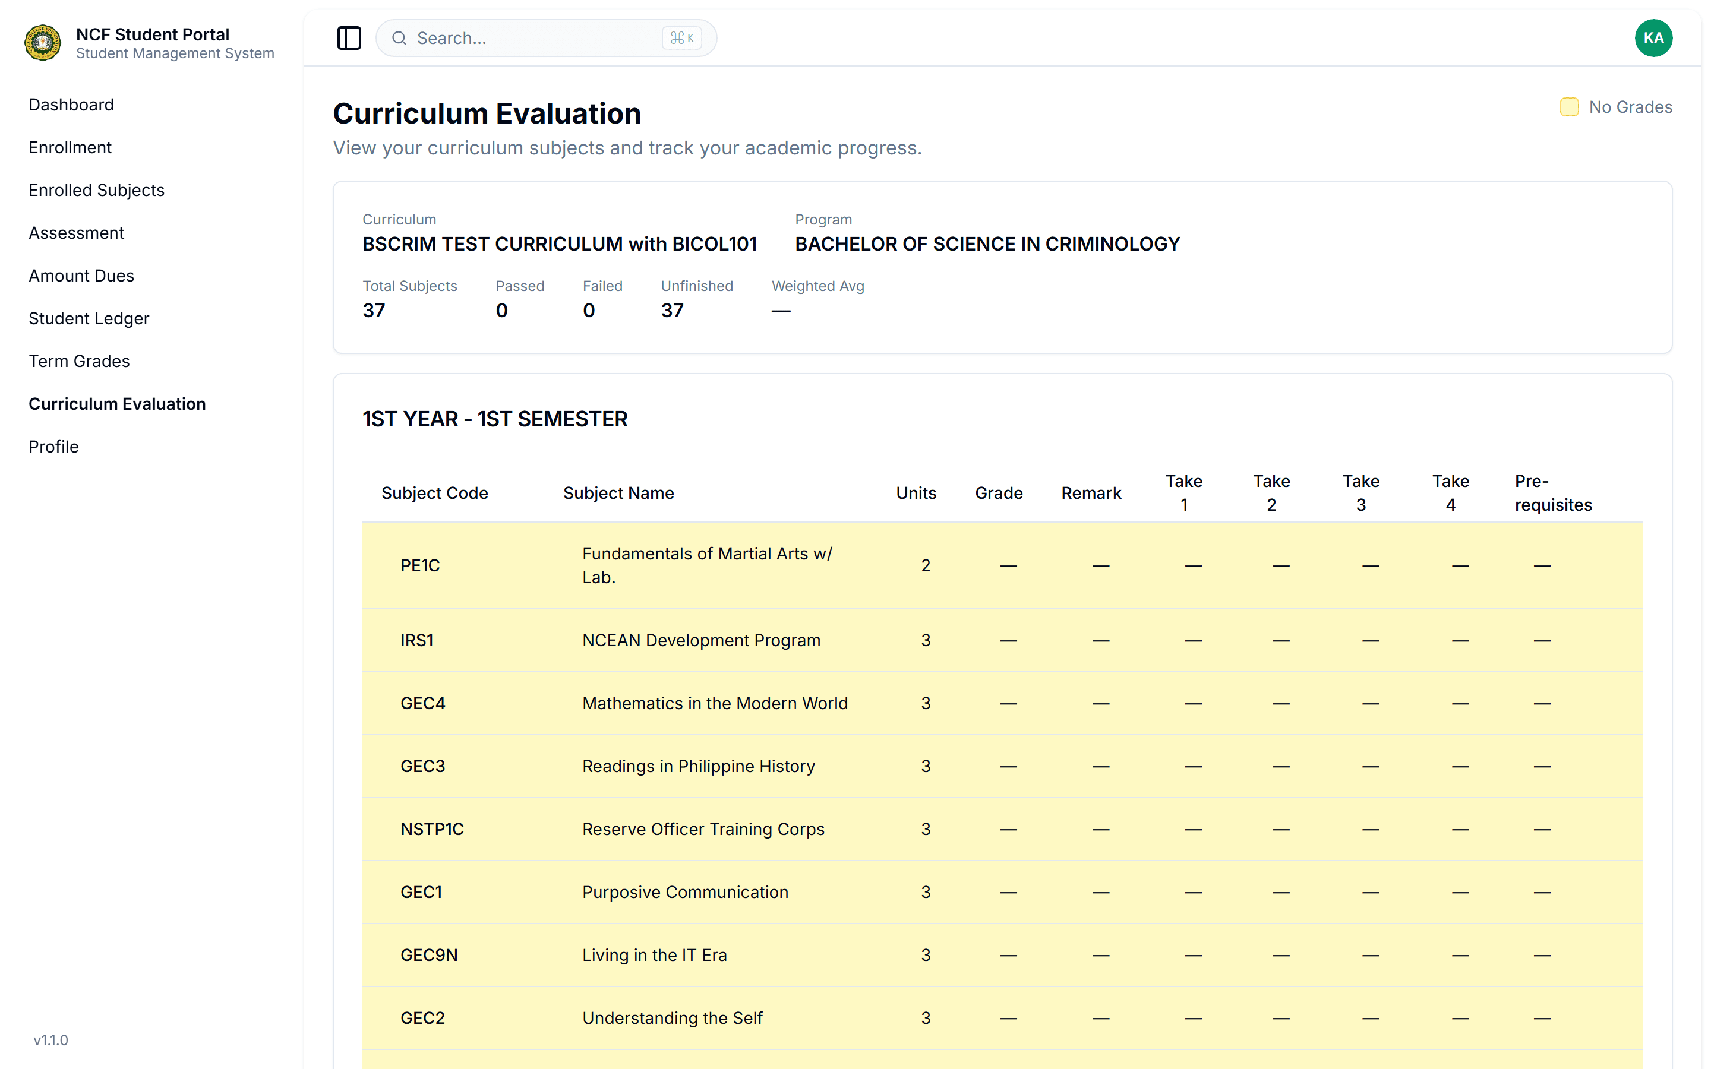Viewport: 1711px width, 1069px height.
Task: Click the Pre-requisites column header
Action: (1554, 493)
